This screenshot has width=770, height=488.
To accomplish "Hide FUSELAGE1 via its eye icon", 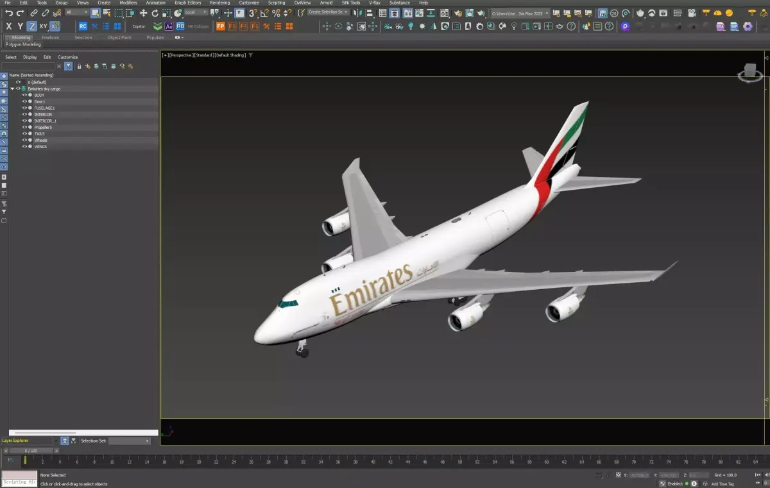I will click(x=25, y=108).
